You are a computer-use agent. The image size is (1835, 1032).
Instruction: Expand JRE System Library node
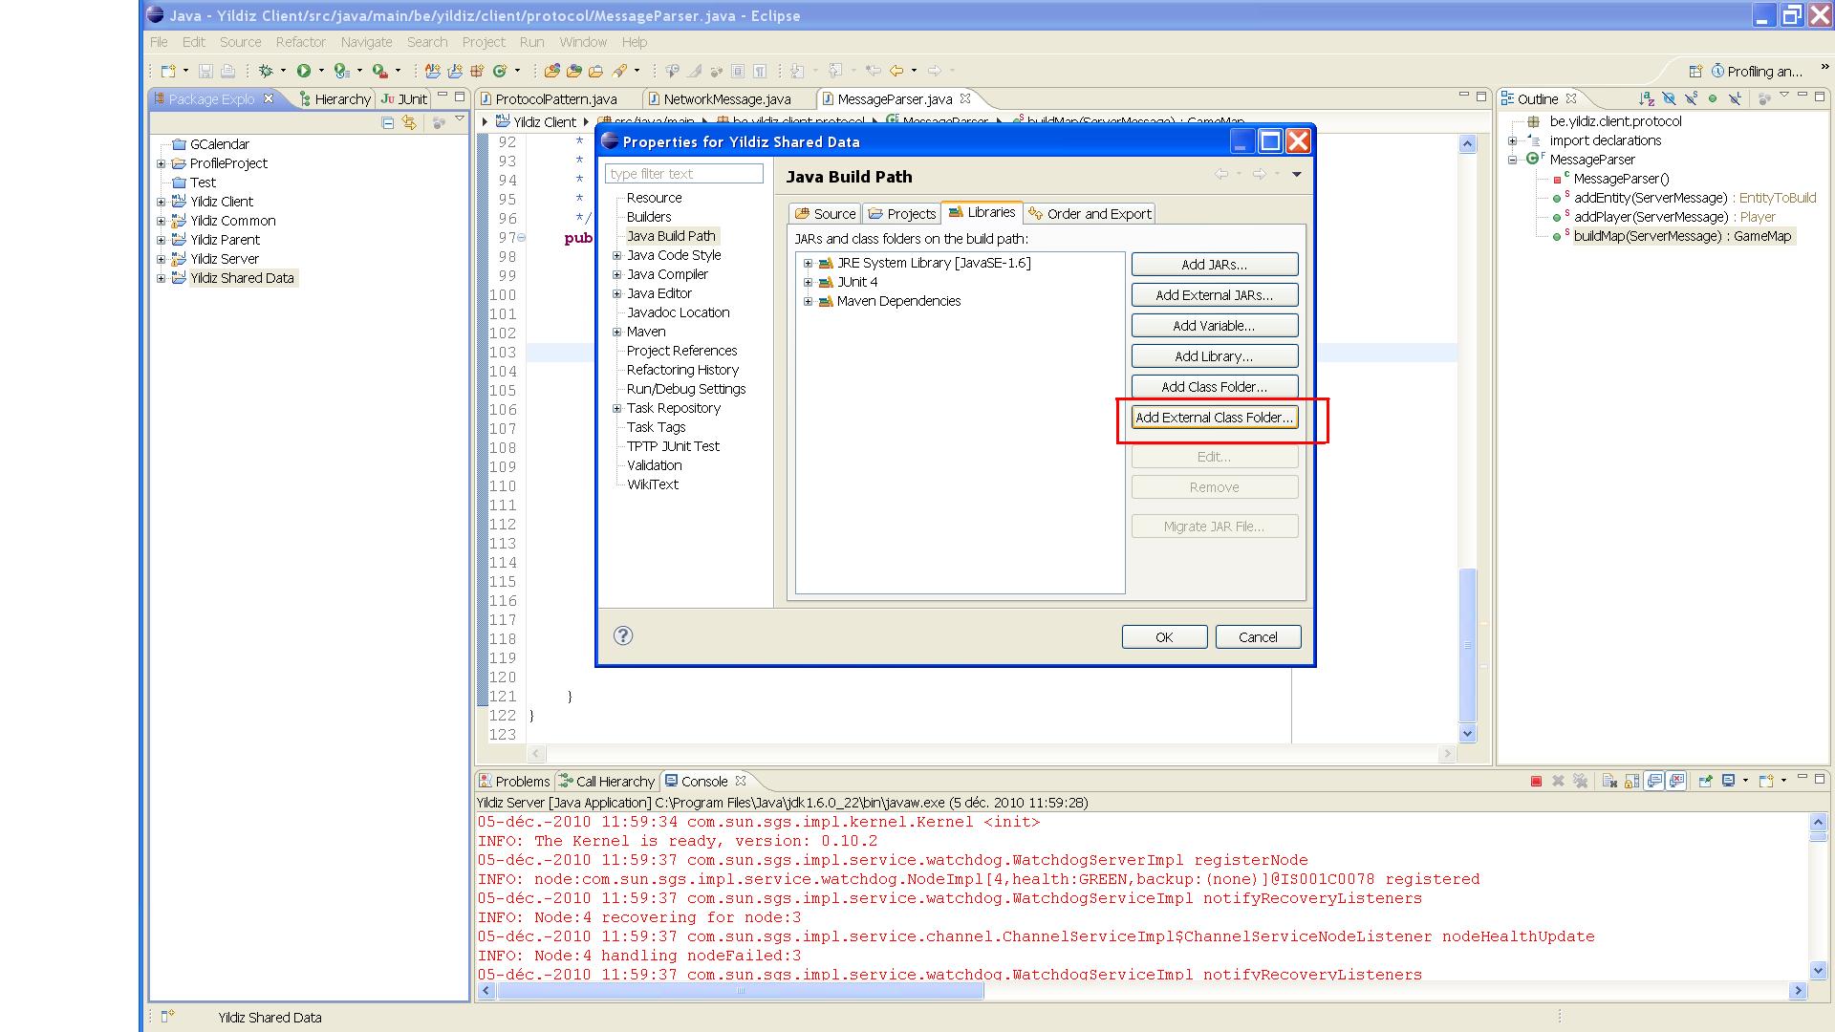click(x=809, y=263)
